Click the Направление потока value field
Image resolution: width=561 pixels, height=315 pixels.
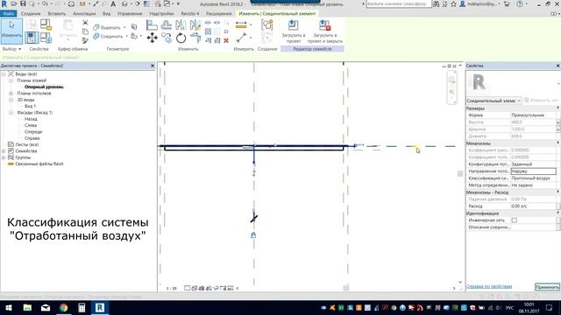click(x=533, y=171)
